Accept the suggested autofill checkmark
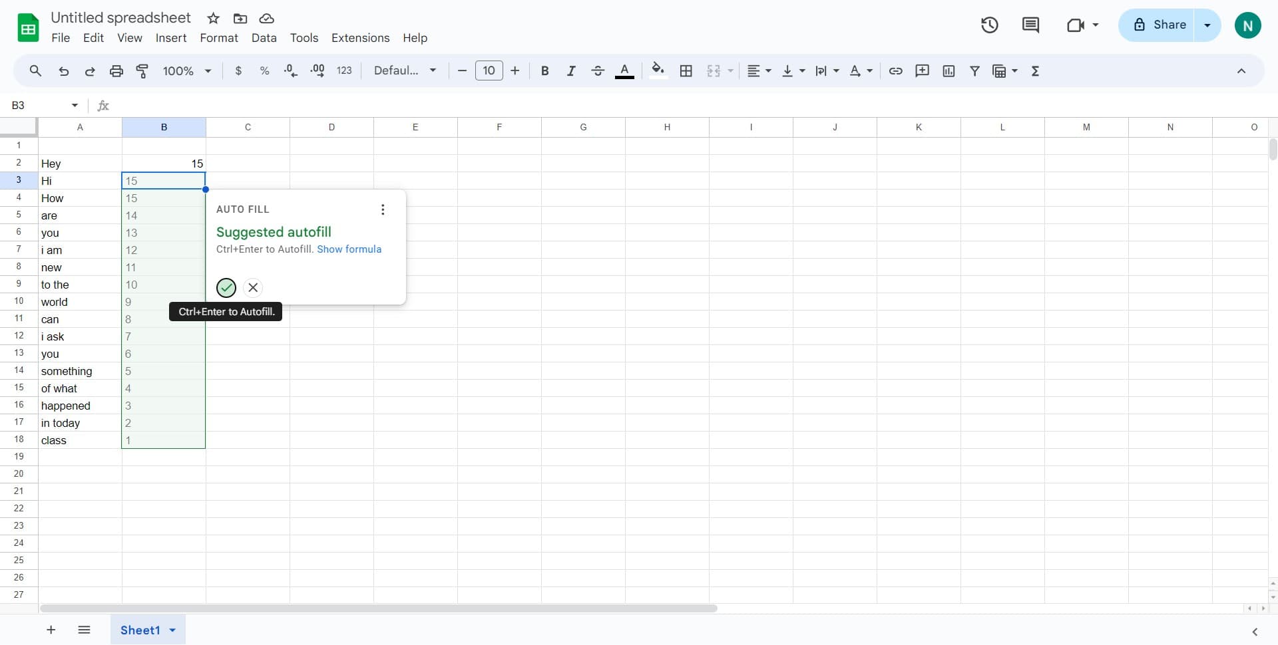The width and height of the screenshot is (1278, 645). point(226,287)
